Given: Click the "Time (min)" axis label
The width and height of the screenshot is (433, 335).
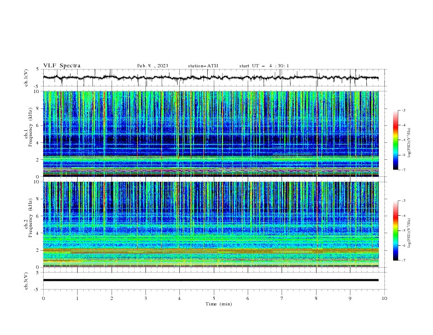Looking at the screenshot, I should pyautogui.click(x=219, y=304).
